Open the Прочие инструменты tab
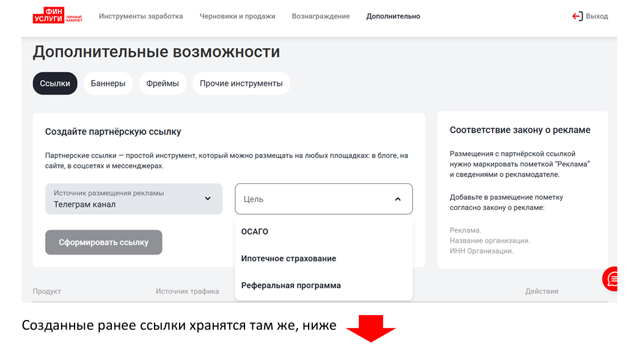Screen dimensions: 643x345 click(241, 84)
